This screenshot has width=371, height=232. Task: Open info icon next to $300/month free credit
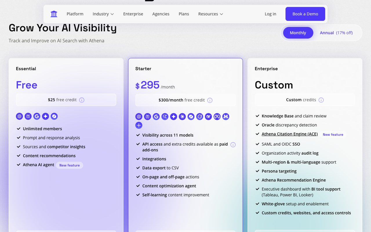coord(210,100)
